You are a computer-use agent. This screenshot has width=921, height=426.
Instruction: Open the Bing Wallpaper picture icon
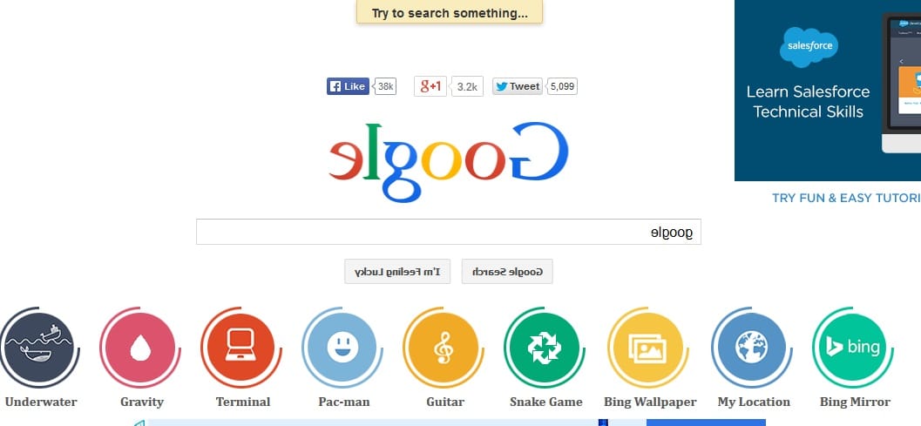(x=648, y=348)
